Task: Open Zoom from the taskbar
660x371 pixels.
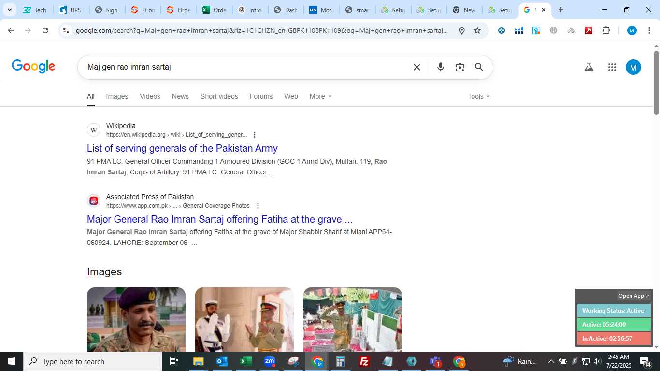Action: 270,361
